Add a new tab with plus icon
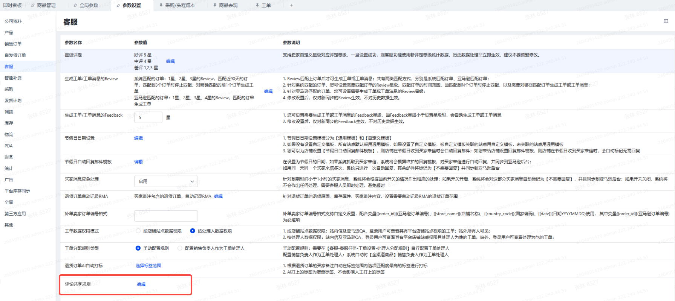Viewport: 675px width, 301px height. [291, 5]
